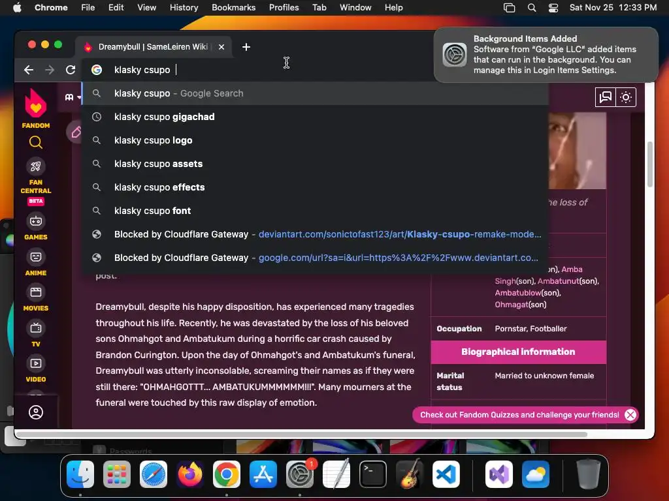
Task: Open Movies section in Fandom sidebar
Action: 36,297
